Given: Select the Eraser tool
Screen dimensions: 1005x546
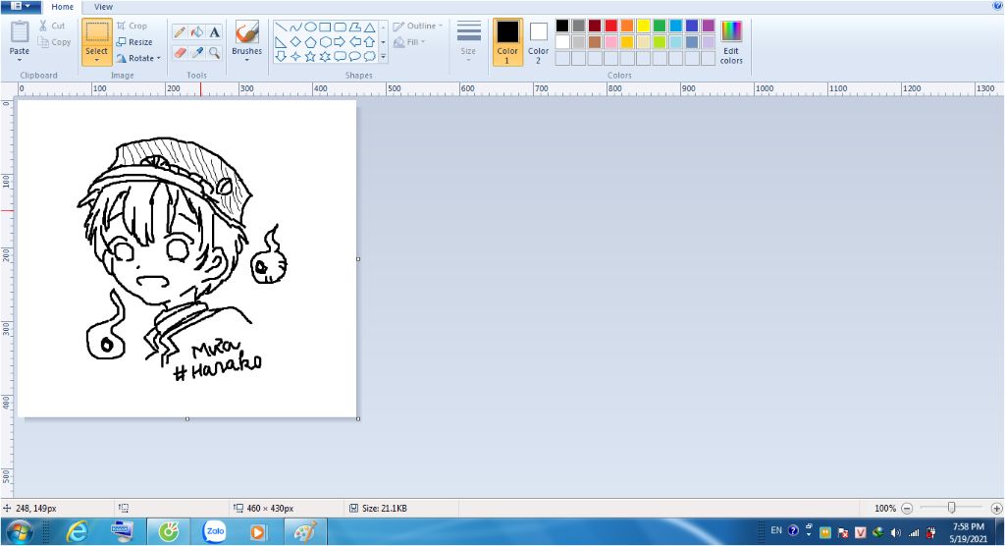Looking at the screenshot, I should [181, 53].
